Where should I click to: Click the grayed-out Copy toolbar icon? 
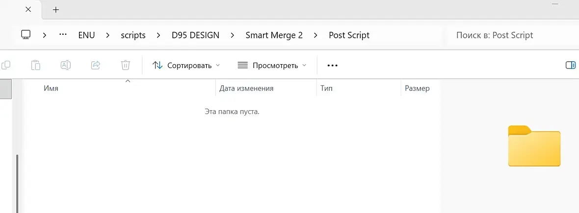pos(6,65)
